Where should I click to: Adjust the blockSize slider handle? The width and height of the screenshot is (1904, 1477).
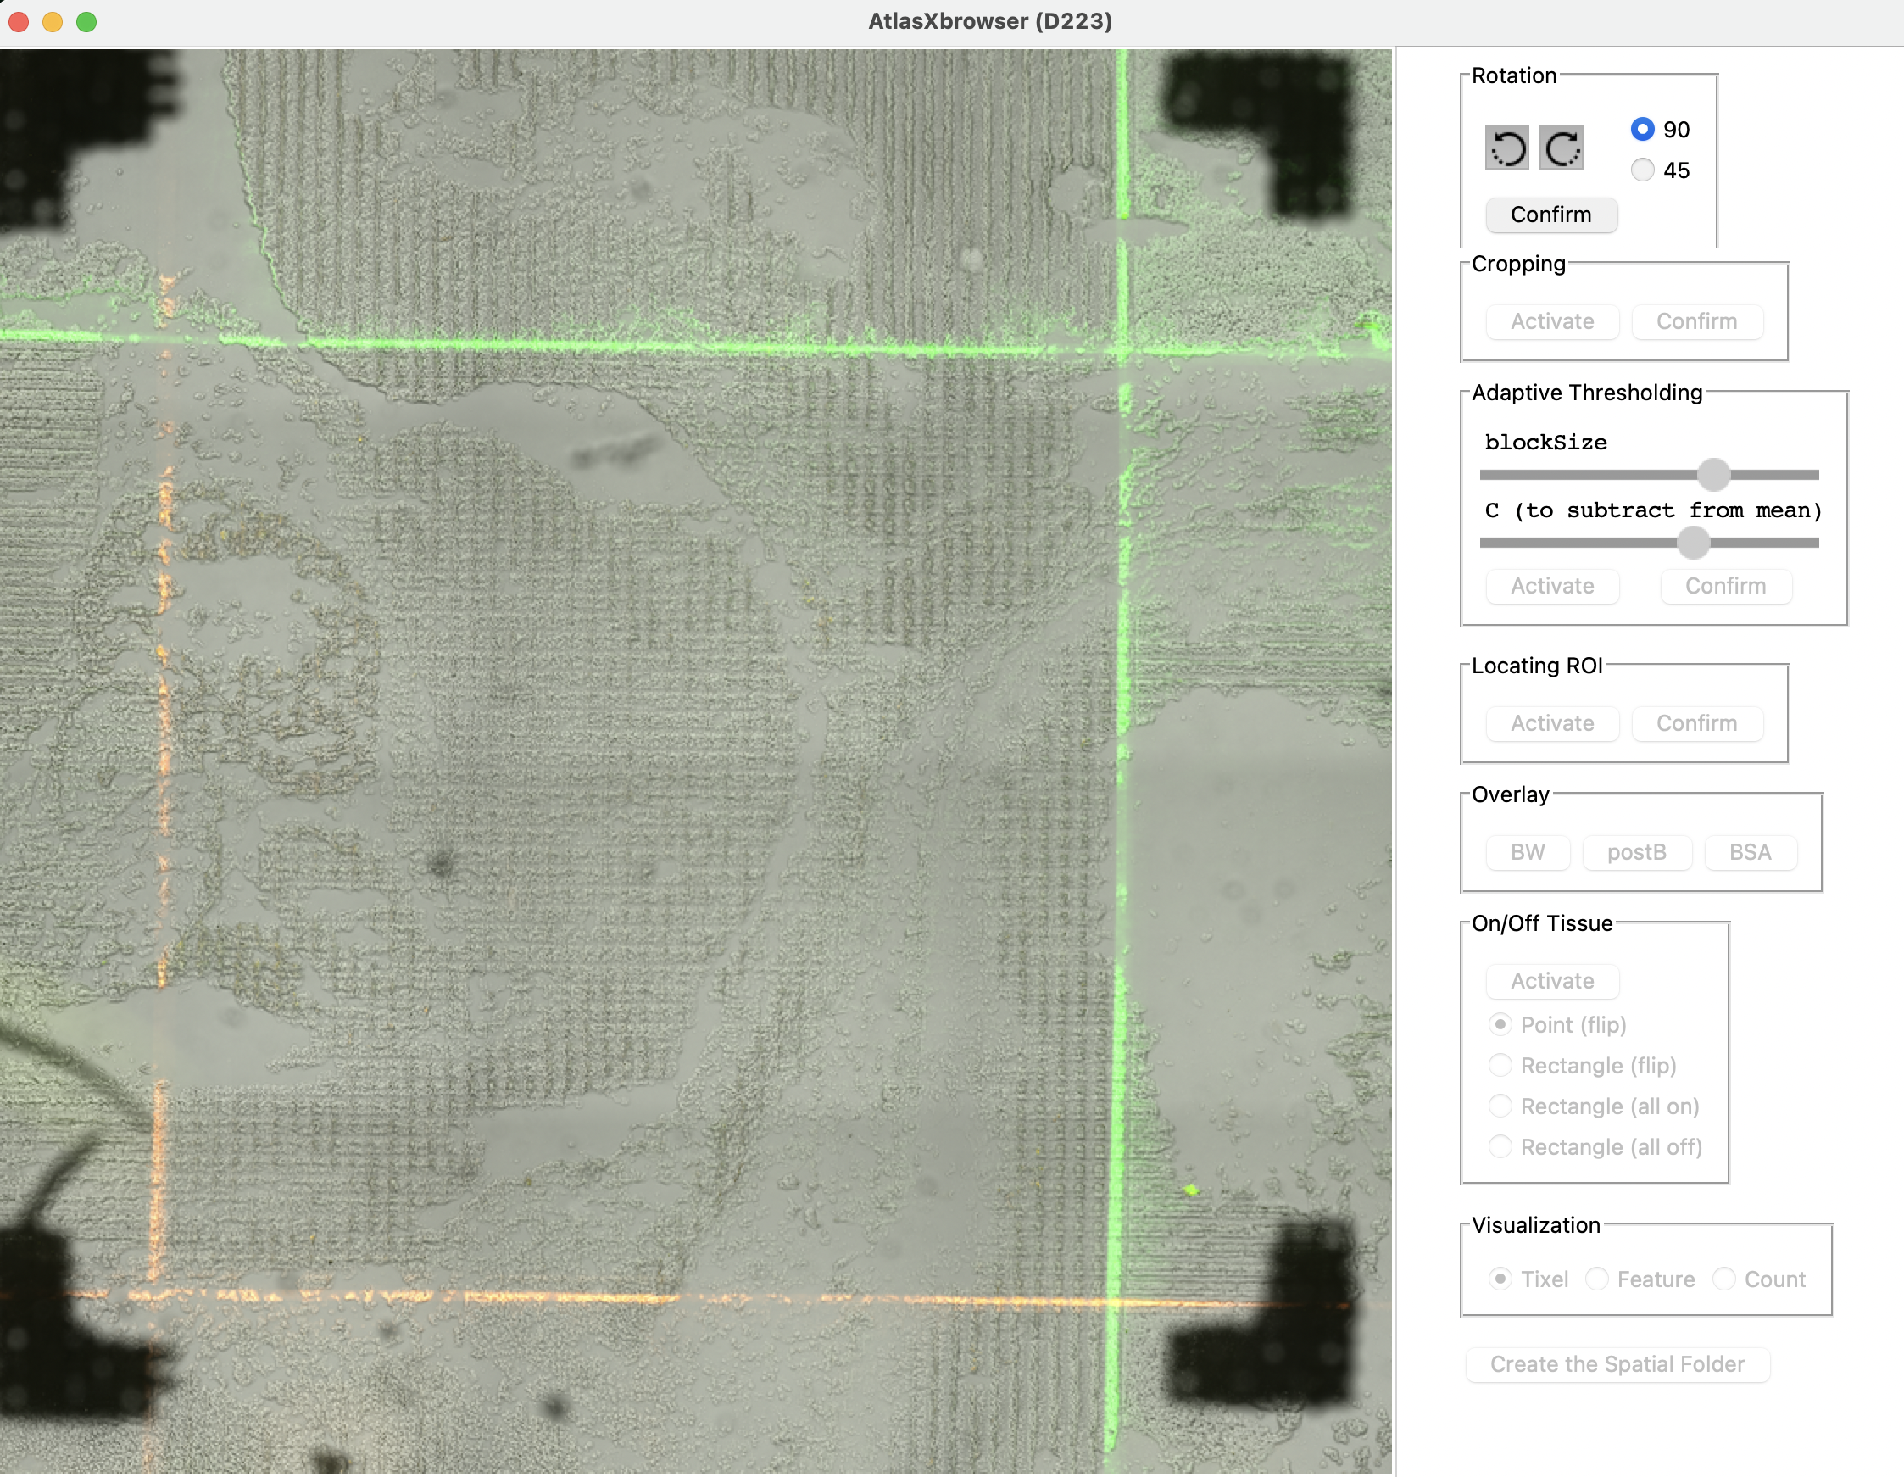point(1713,475)
